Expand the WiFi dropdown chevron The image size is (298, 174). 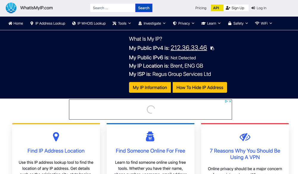pos(271,23)
